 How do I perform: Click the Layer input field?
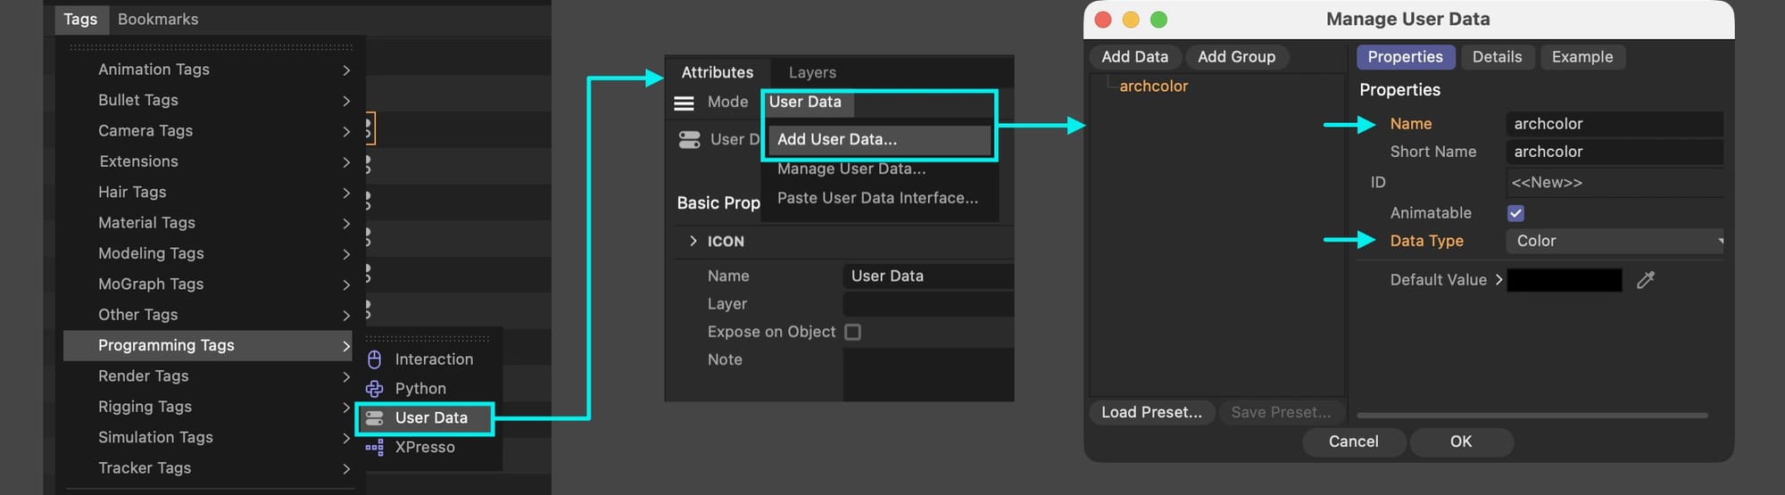[928, 304]
